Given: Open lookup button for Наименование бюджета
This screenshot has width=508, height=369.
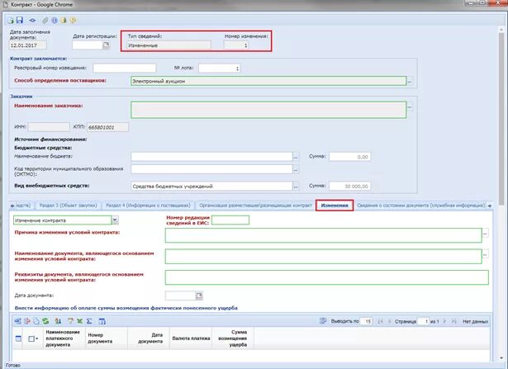Looking at the screenshot, I should pos(296,157).
